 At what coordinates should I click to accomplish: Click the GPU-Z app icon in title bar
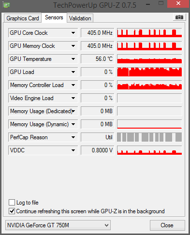pyautogui.click(x=7, y=5)
